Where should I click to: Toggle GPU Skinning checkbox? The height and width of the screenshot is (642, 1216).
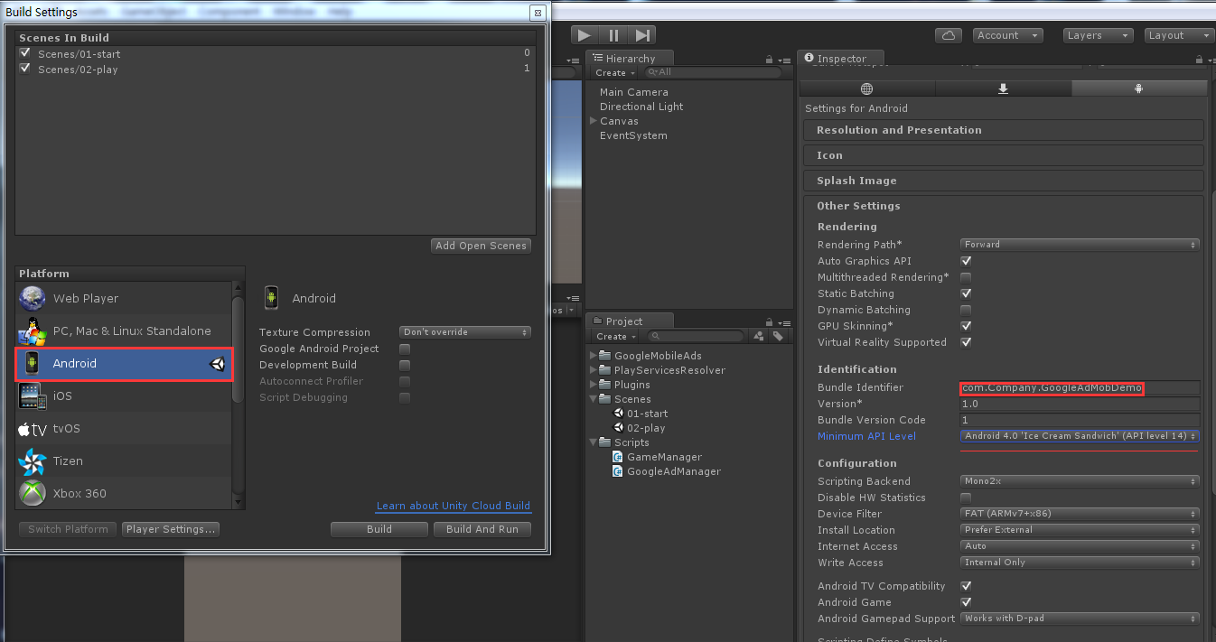pyautogui.click(x=966, y=326)
